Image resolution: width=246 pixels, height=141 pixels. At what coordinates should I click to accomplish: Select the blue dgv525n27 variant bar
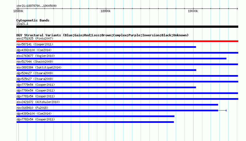(x=127, y=82)
